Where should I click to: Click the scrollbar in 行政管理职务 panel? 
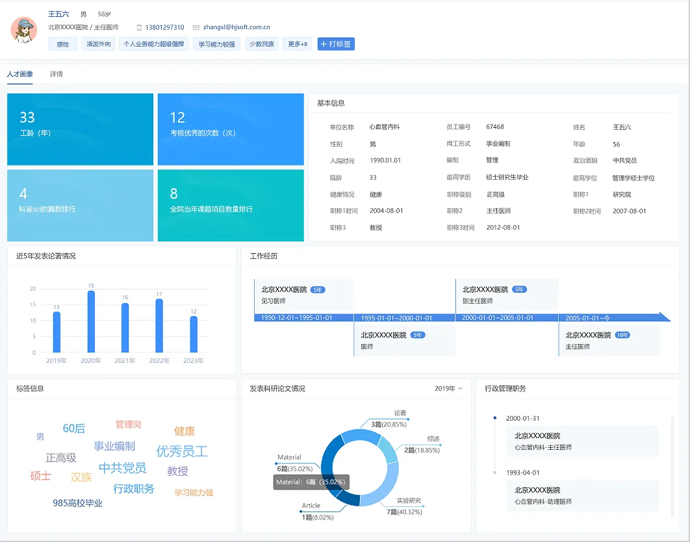click(672, 461)
